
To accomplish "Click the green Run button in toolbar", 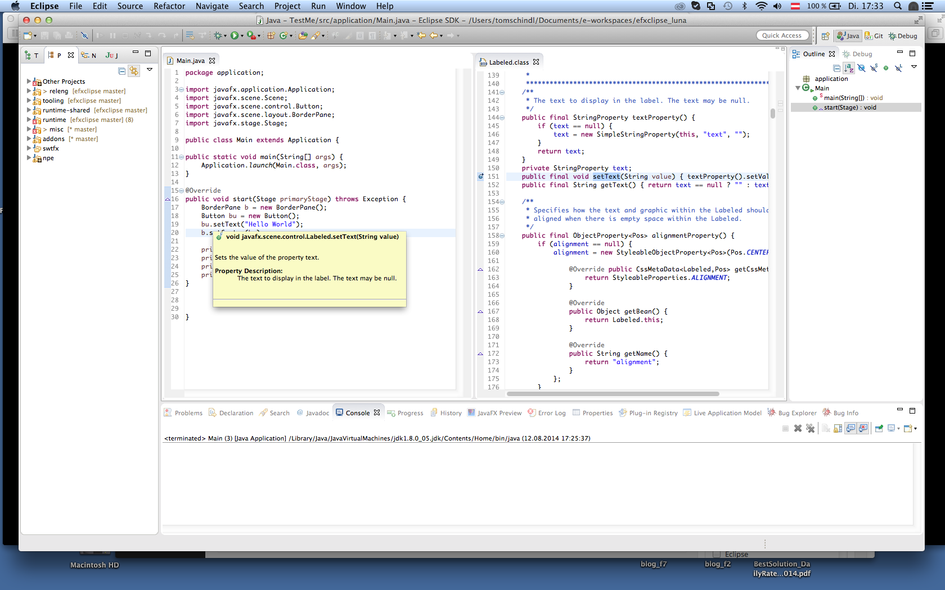I will pos(234,35).
